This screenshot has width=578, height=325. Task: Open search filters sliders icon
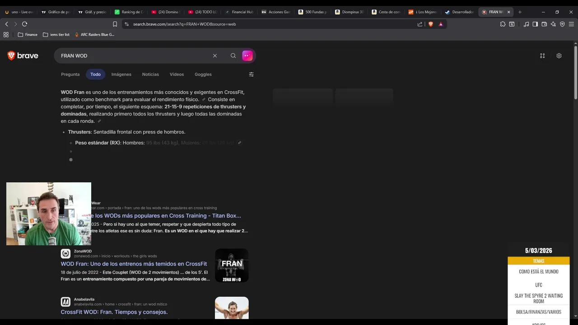[252, 74]
